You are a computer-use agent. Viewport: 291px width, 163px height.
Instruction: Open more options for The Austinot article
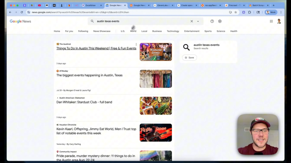[x=136, y=44]
